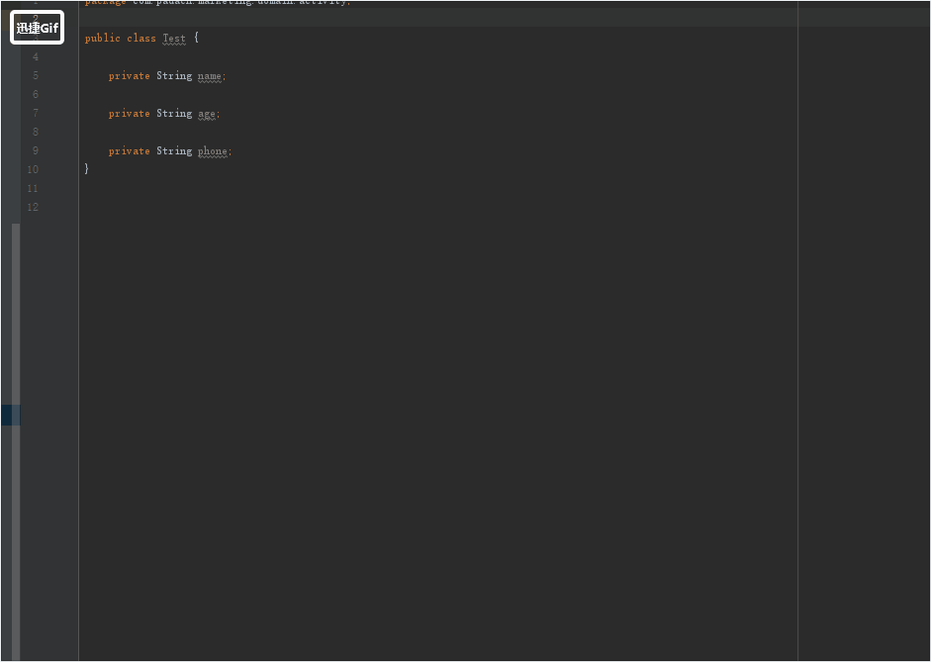This screenshot has height=662, width=931.
Task: Click private keyword on the phone line
Action: pyautogui.click(x=129, y=151)
